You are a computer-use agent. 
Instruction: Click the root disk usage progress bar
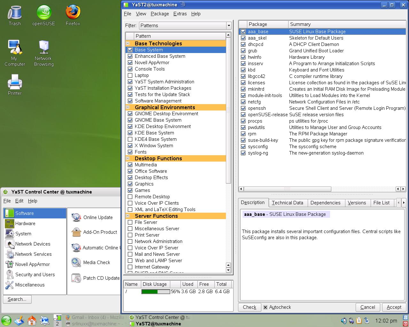pyautogui.click(x=156, y=292)
